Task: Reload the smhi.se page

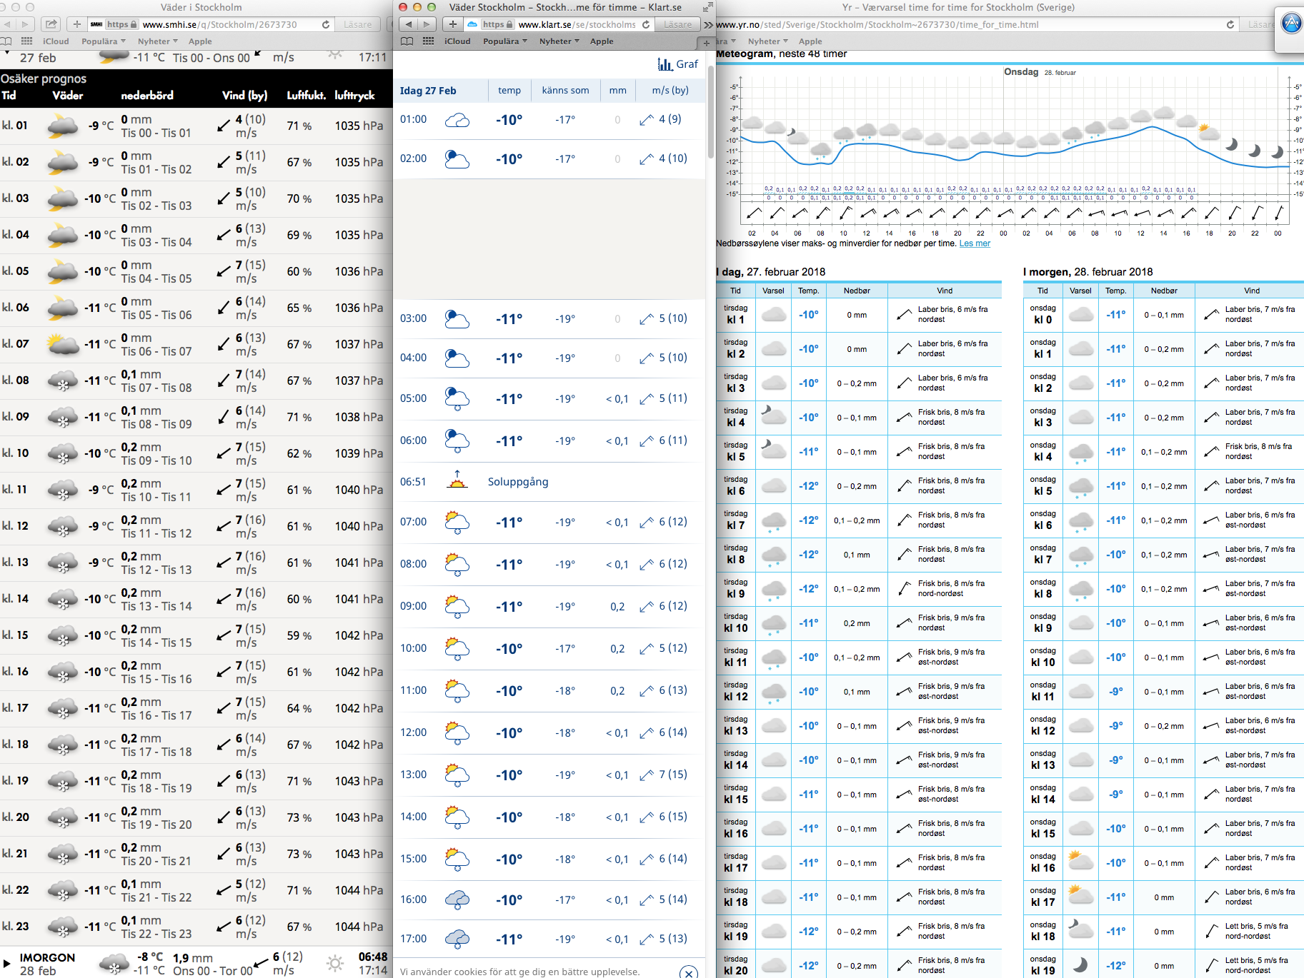Action: [x=326, y=24]
